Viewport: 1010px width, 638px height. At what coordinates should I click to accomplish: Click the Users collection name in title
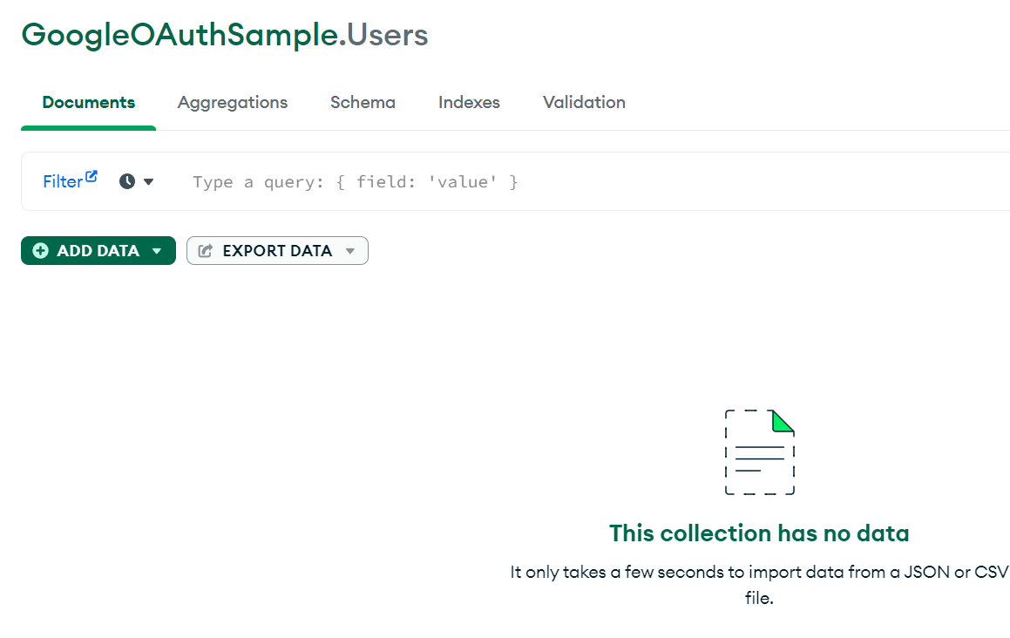pos(387,35)
